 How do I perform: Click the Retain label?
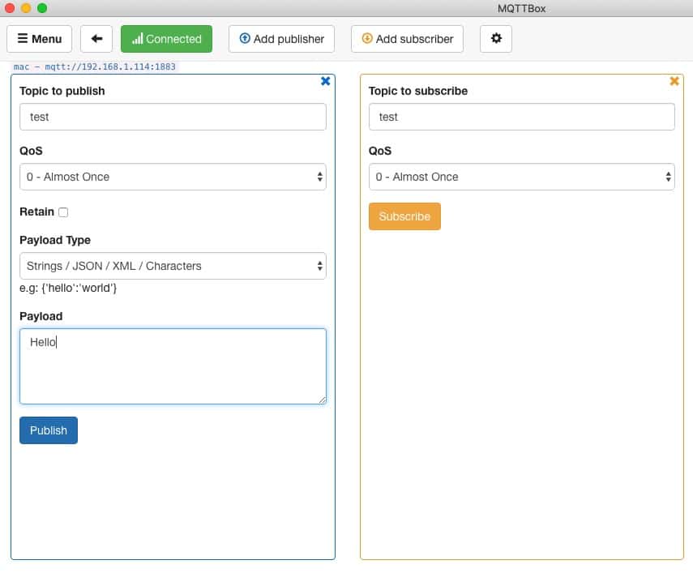tap(36, 212)
